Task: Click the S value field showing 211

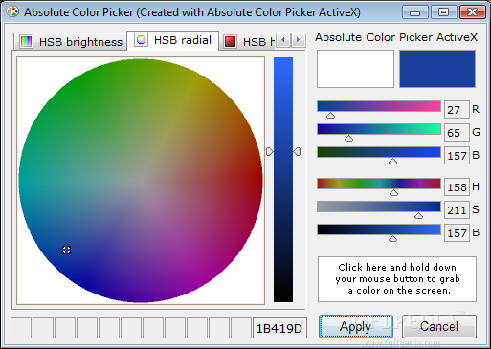Action: pyautogui.click(x=457, y=210)
